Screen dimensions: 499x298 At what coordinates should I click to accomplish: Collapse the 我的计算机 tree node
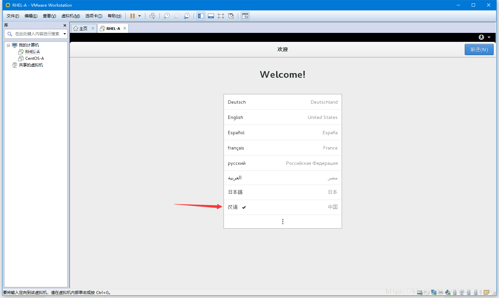coord(9,45)
